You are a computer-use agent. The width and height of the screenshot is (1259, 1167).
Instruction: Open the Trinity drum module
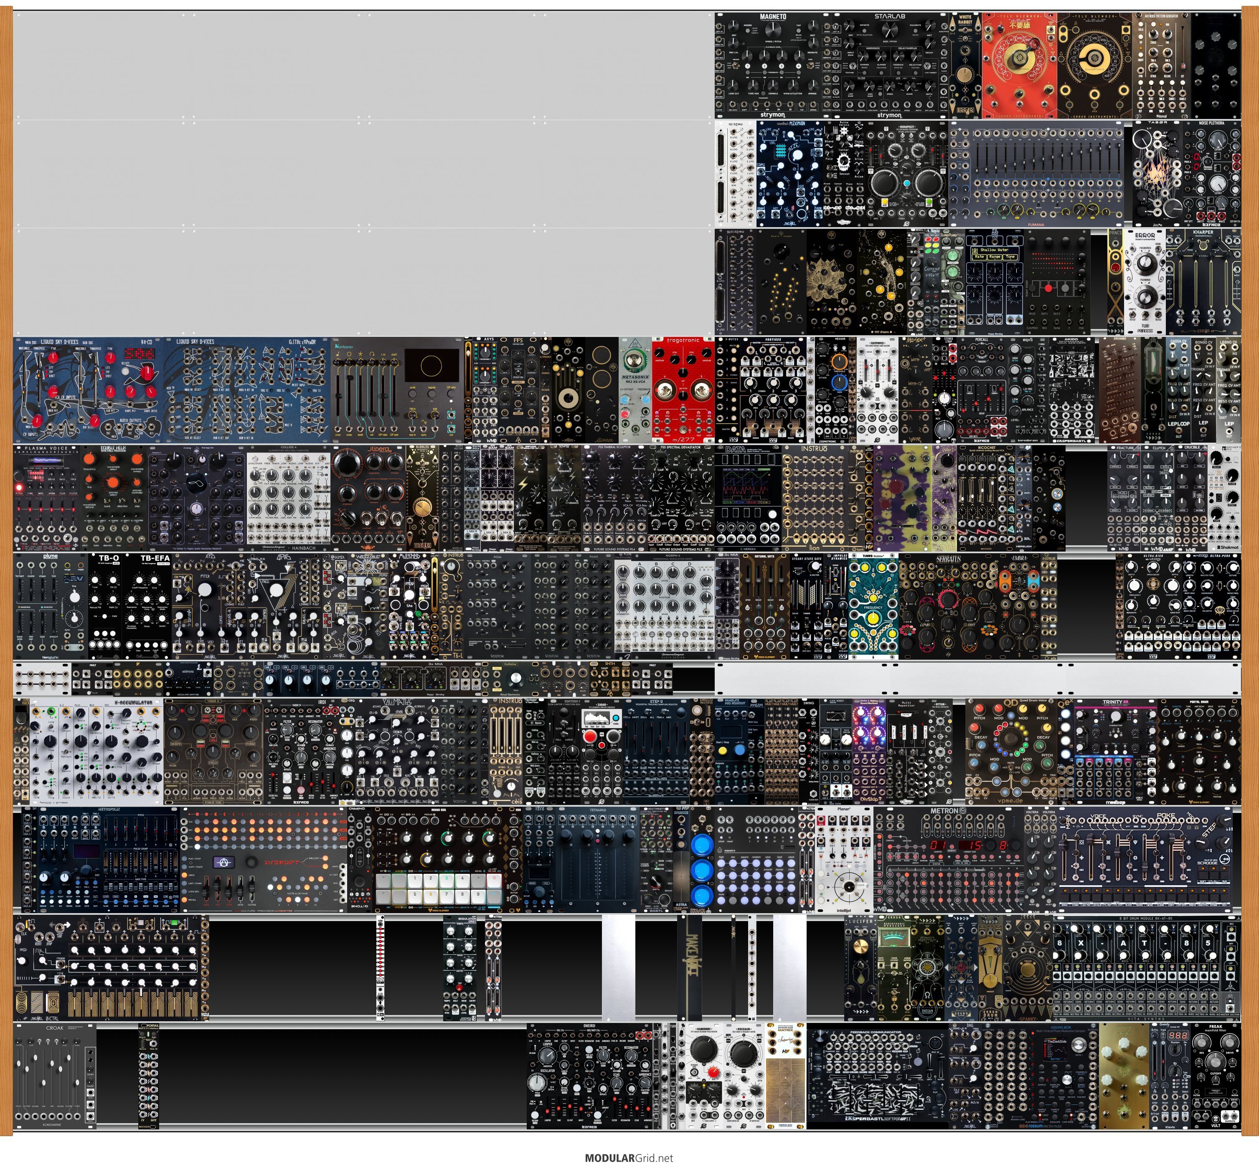tap(1116, 751)
